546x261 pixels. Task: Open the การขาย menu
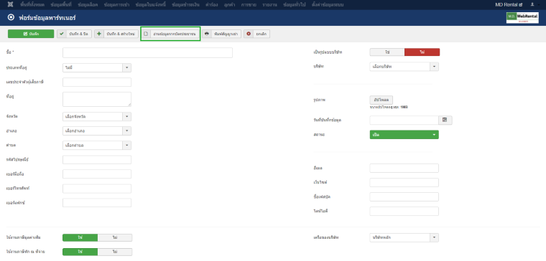click(x=249, y=4)
